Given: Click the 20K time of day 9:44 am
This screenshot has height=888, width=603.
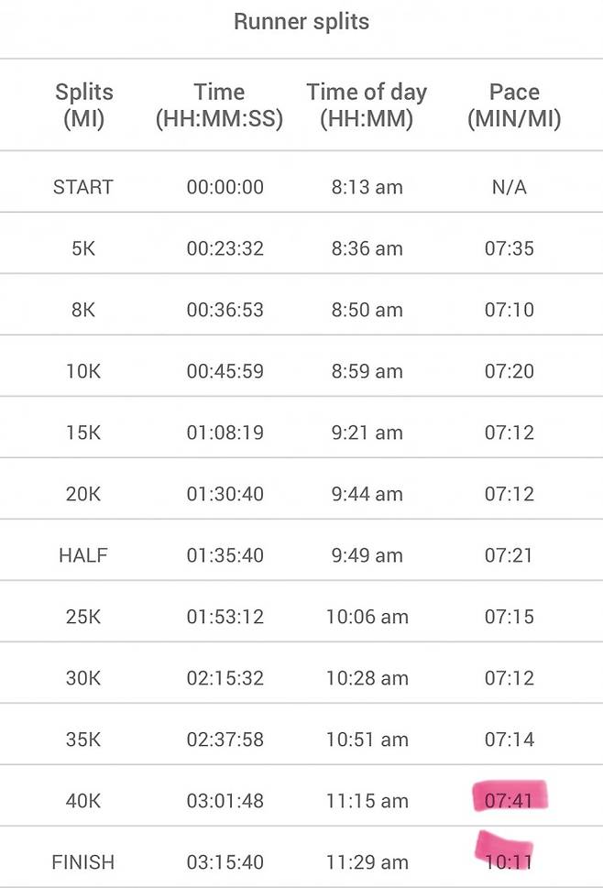Looking at the screenshot, I should 367,494.
